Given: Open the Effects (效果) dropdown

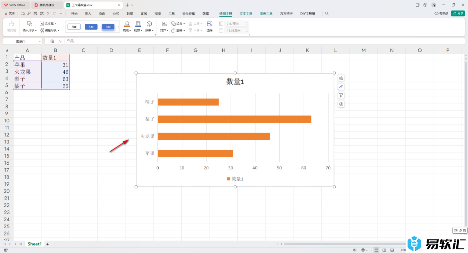Looking at the screenshot, I should point(149,30).
